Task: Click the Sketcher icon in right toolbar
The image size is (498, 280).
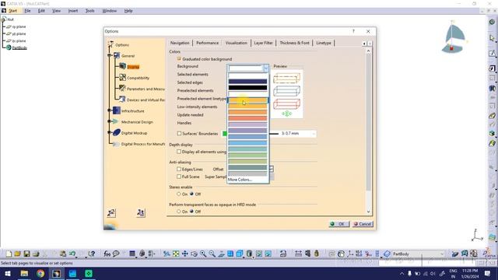Action: pyautogui.click(x=492, y=54)
